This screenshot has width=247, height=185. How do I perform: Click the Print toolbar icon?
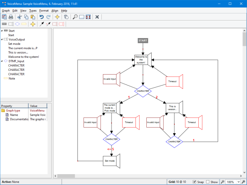click(11, 17)
